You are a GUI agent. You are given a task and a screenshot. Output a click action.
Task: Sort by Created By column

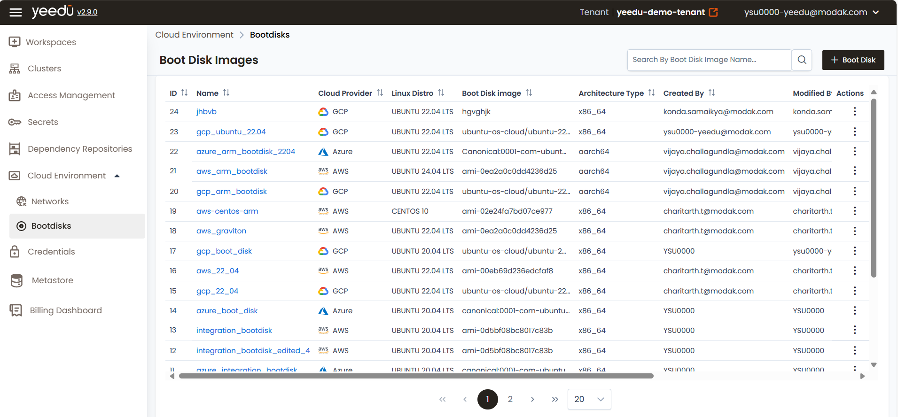[x=711, y=93]
